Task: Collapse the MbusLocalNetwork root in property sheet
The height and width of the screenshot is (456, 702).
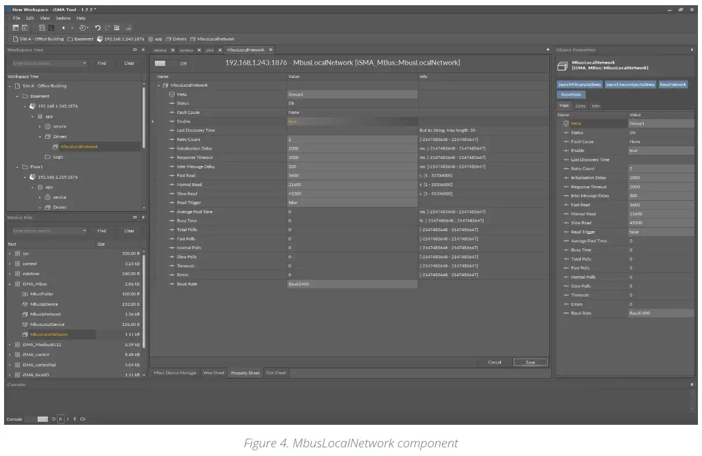Action: (159, 86)
